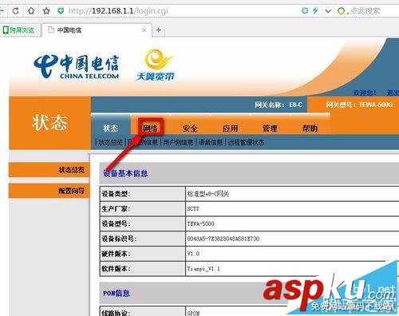Open a new tab with plus button
399x316 pixels.
(x=159, y=30)
